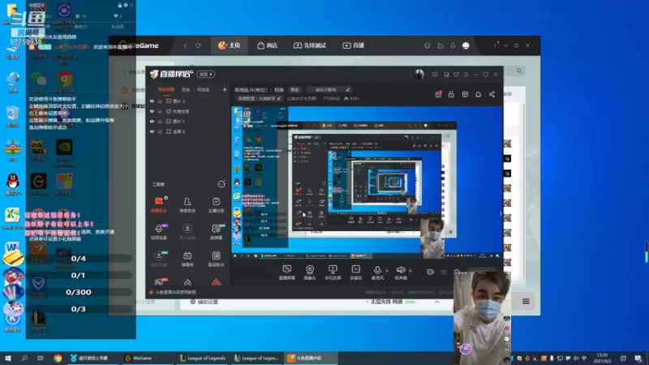The width and height of the screenshot is (649, 365).
Task: Go back in WeGame navigation
Action: pyautogui.click(x=185, y=45)
